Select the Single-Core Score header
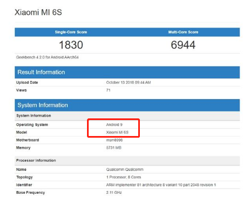 coord(71,32)
